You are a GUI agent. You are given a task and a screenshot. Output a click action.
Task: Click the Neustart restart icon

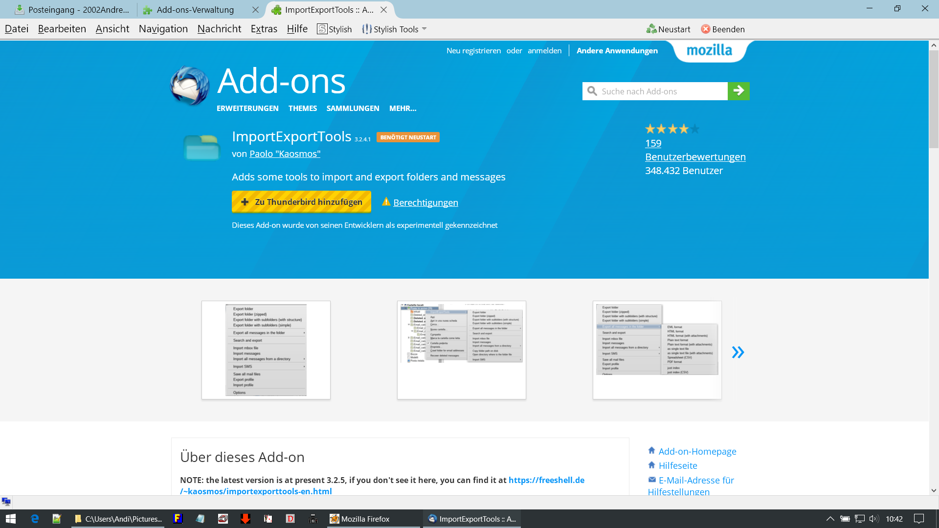pos(651,29)
